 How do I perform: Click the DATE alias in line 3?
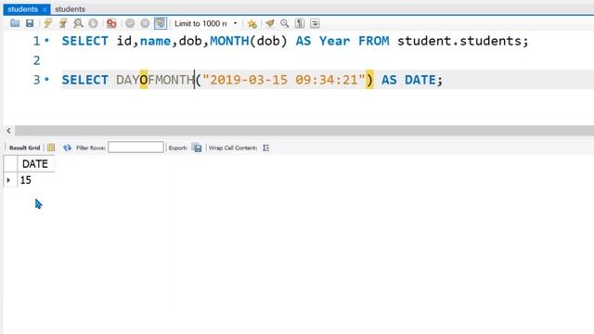(x=420, y=80)
